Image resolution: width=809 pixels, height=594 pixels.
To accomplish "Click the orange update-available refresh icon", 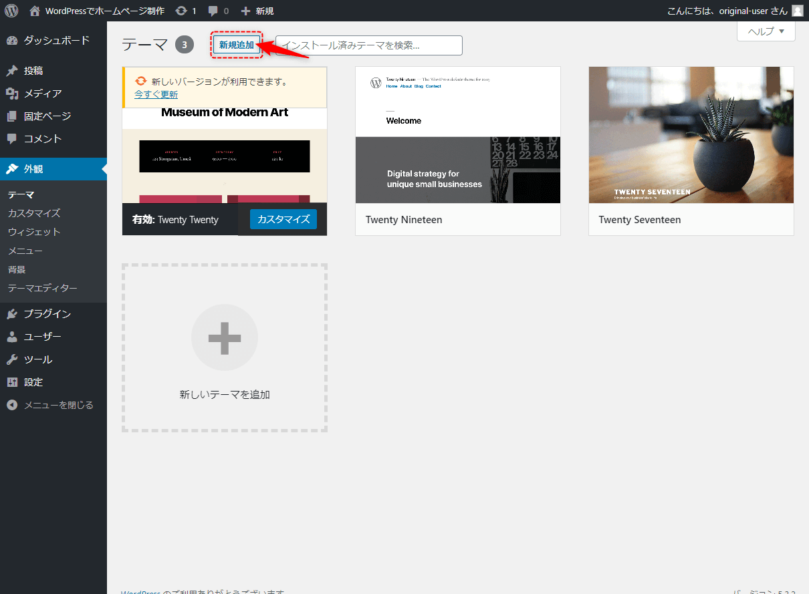I will (141, 82).
